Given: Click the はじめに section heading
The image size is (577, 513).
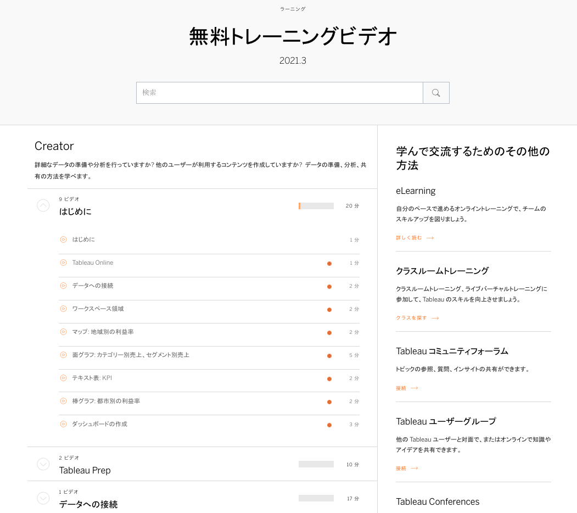Looking at the screenshot, I should (x=75, y=211).
